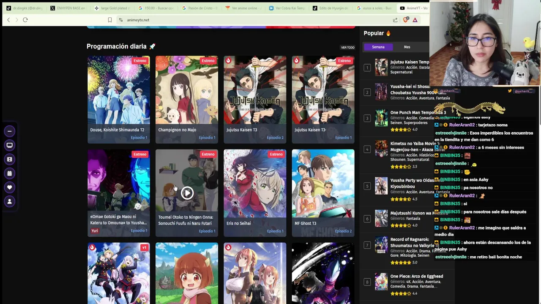541x304 pixels.
Task: Open Brave Rewards triangle icon
Action: (x=415, y=20)
